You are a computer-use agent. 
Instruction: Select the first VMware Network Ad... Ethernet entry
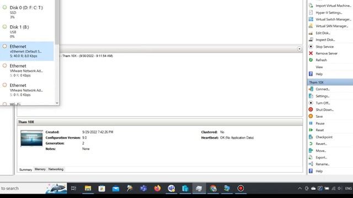point(27,70)
